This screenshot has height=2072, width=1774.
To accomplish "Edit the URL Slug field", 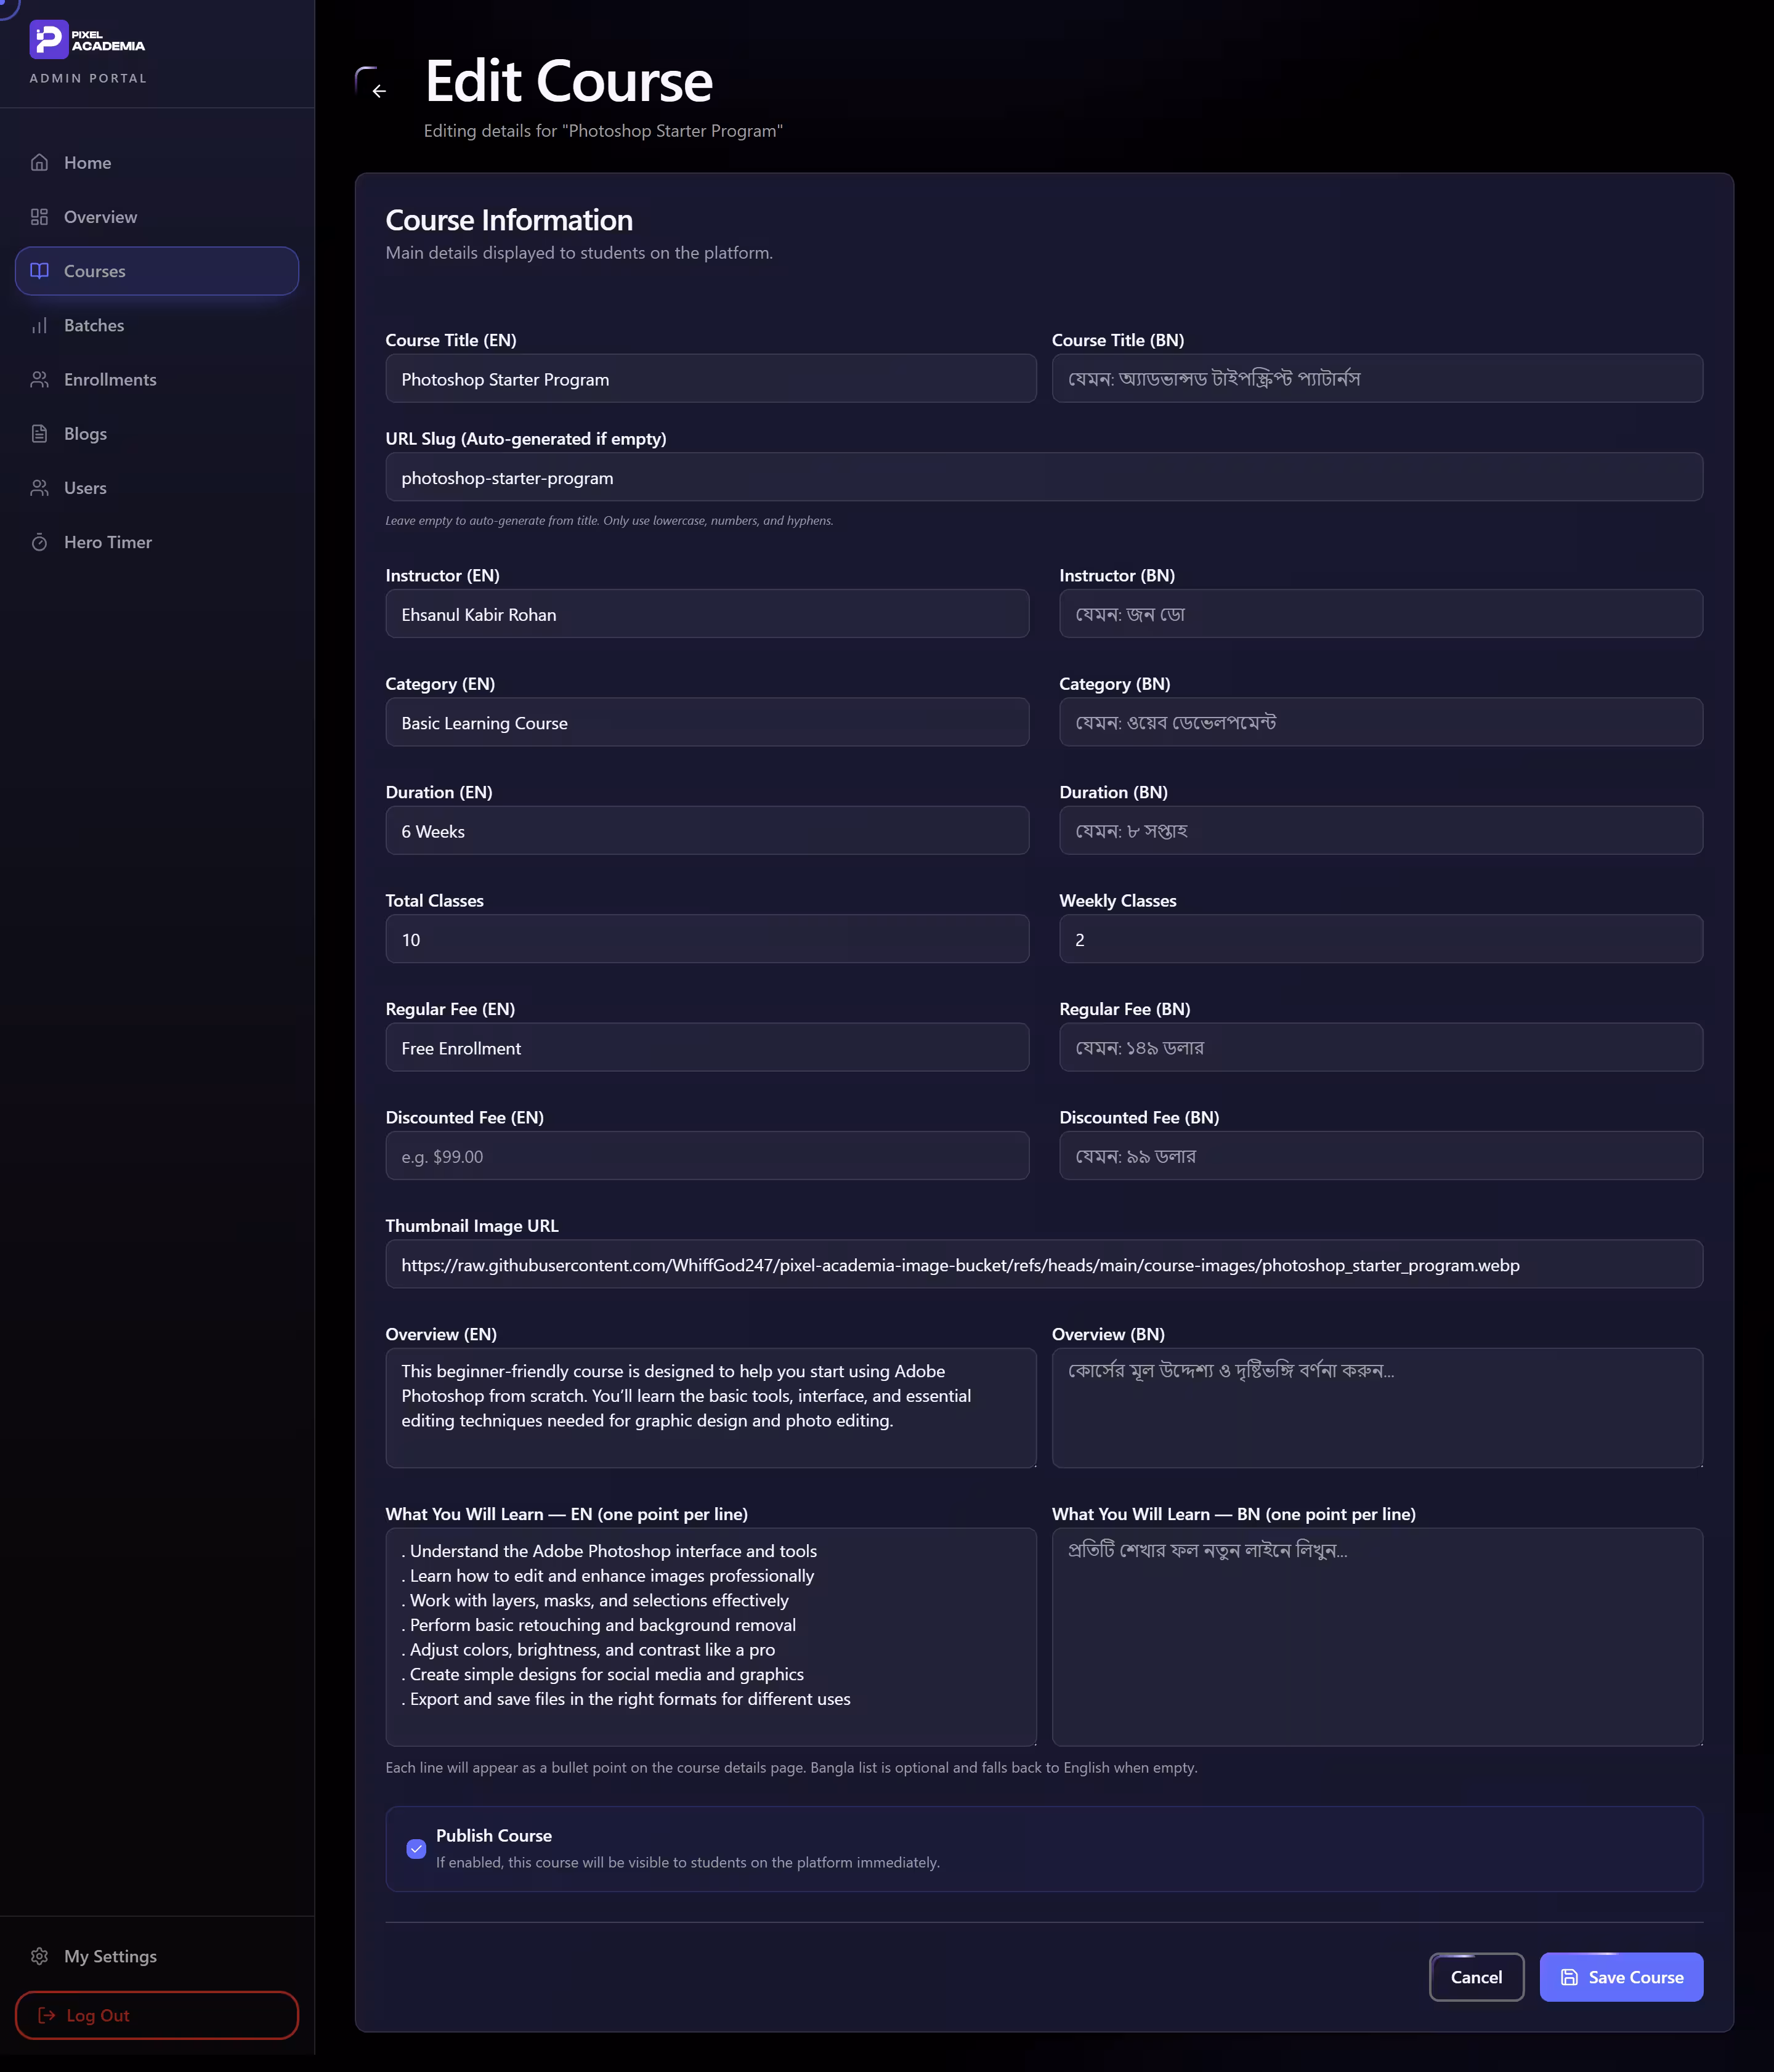I will coord(1044,477).
